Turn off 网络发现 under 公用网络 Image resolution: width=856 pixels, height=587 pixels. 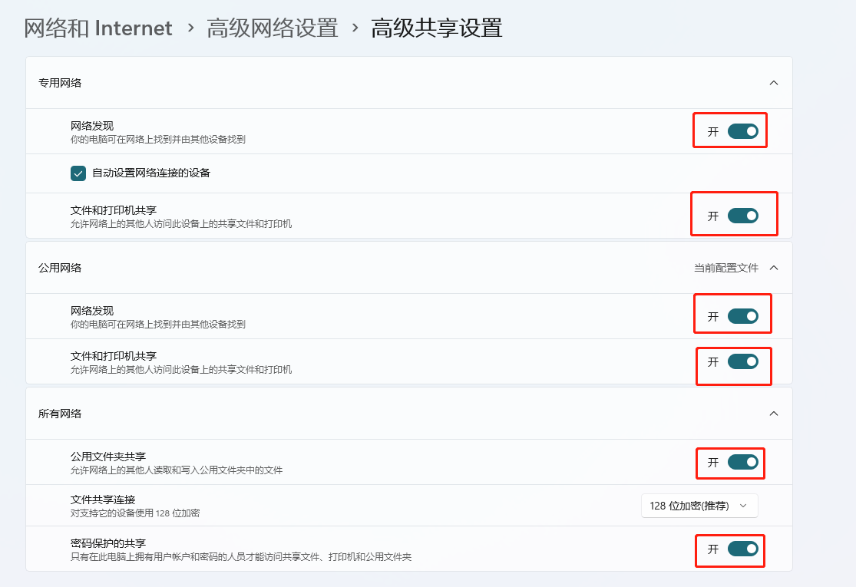pyautogui.click(x=742, y=316)
